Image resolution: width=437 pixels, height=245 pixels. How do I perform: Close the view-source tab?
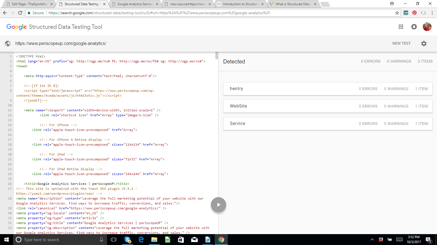pyautogui.click(x=210, y=4)
